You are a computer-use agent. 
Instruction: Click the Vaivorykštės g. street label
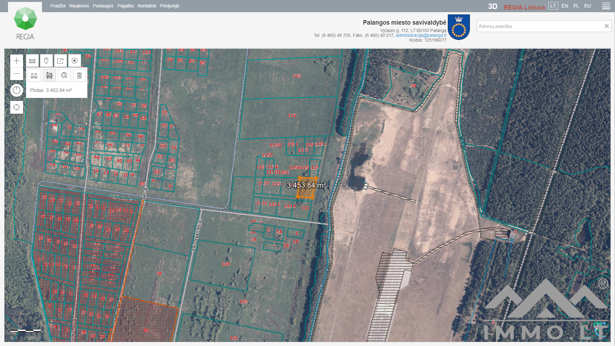point(196,235)
